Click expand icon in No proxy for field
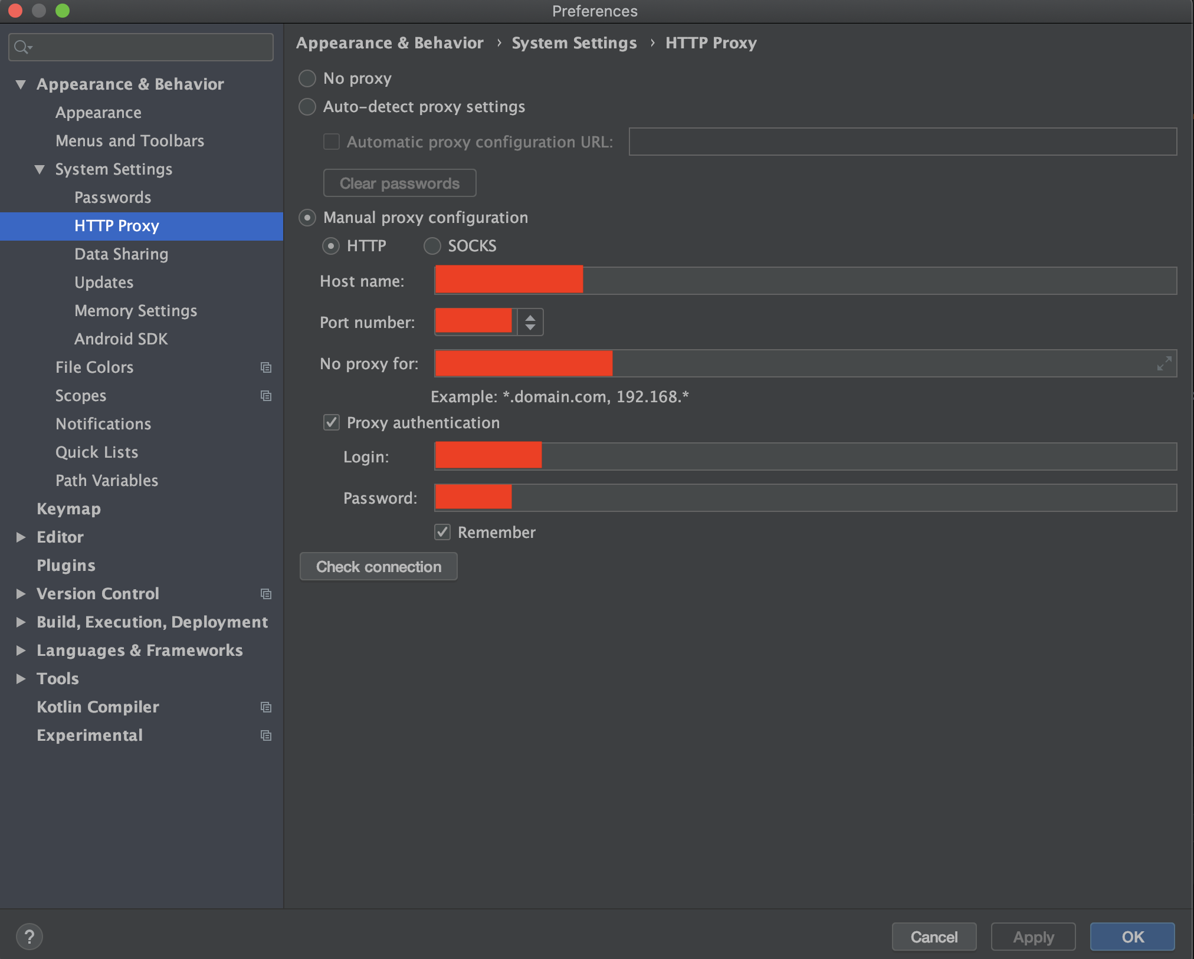The image size is (1194, 959). click(1163, 363)
